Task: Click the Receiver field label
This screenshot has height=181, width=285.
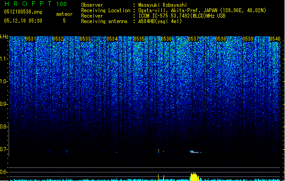Action: (92, 16)
